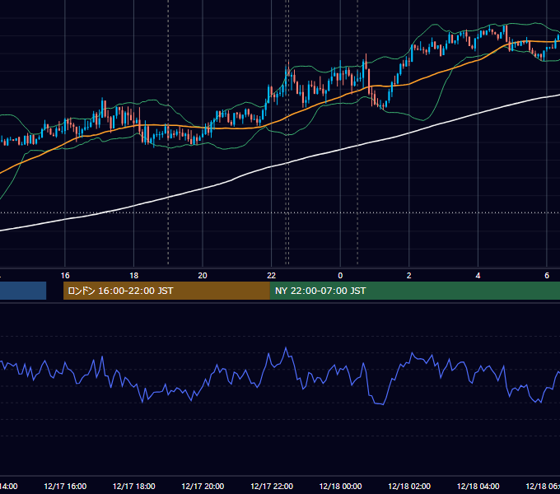Click the hour label 22 under price chart
560x494 pixels.
272,276
